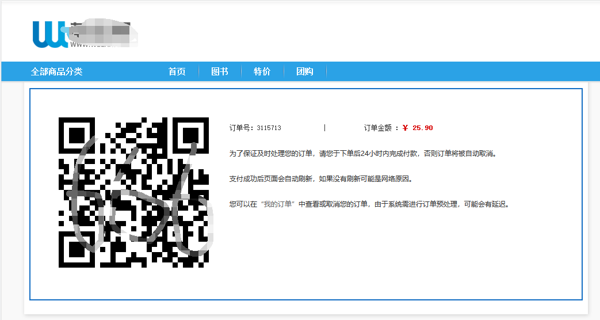Click the 支付成功后页面会自动刷新 line
The image size is (600, 320).
(322, 179)
